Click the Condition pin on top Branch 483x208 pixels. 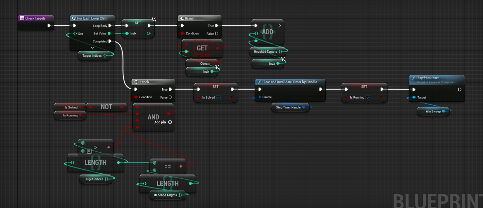(x=182, y=34)
